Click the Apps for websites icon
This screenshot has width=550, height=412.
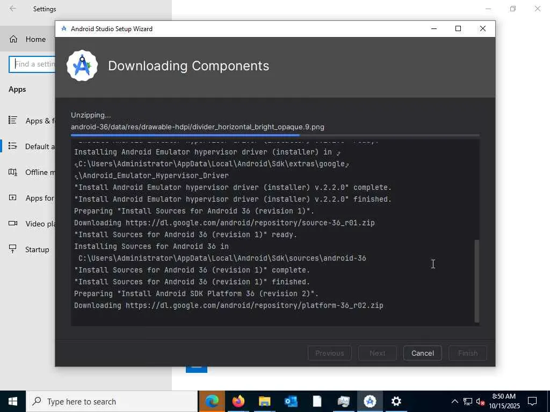click(x=13, y=197)
